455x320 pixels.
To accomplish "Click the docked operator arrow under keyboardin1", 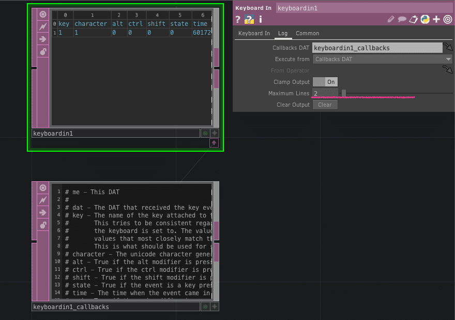I will click(x=214, y=143).
